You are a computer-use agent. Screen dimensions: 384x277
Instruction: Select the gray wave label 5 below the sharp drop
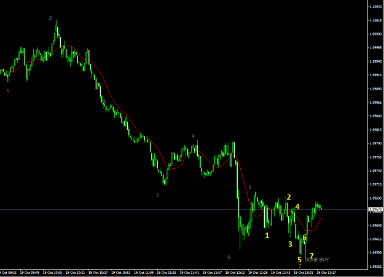coord(229,257)
